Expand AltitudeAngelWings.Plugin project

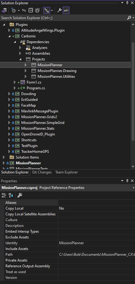pos(9,30)
